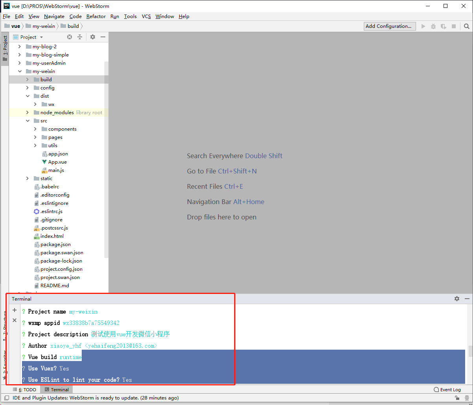This screenshot has width=473, height=405.
Task: Add new terminal session with plus icon
Action: (x=15, y=310)
